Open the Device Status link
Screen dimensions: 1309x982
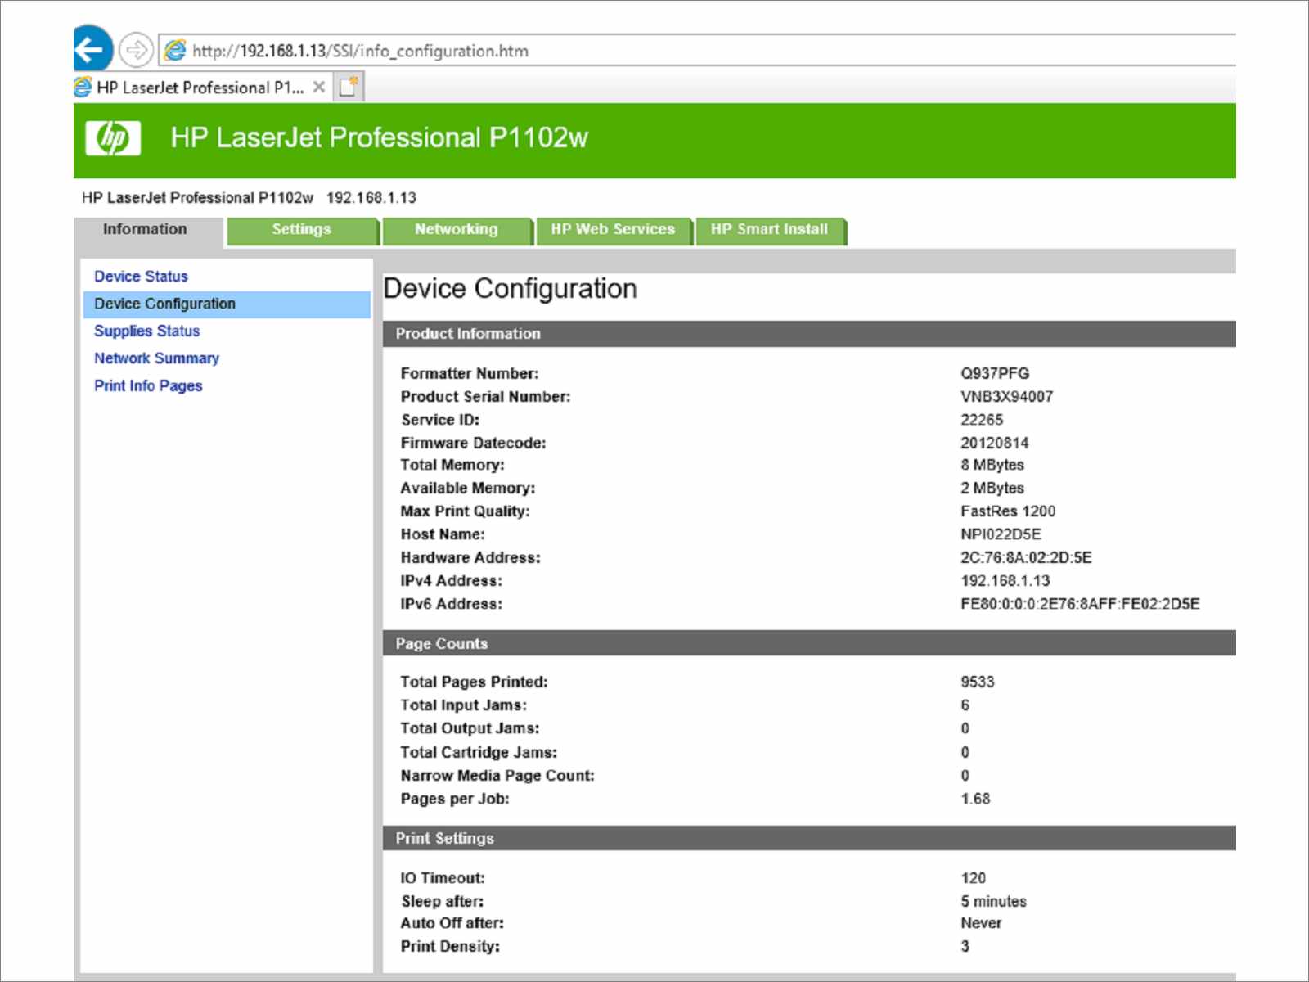(141, 277)
